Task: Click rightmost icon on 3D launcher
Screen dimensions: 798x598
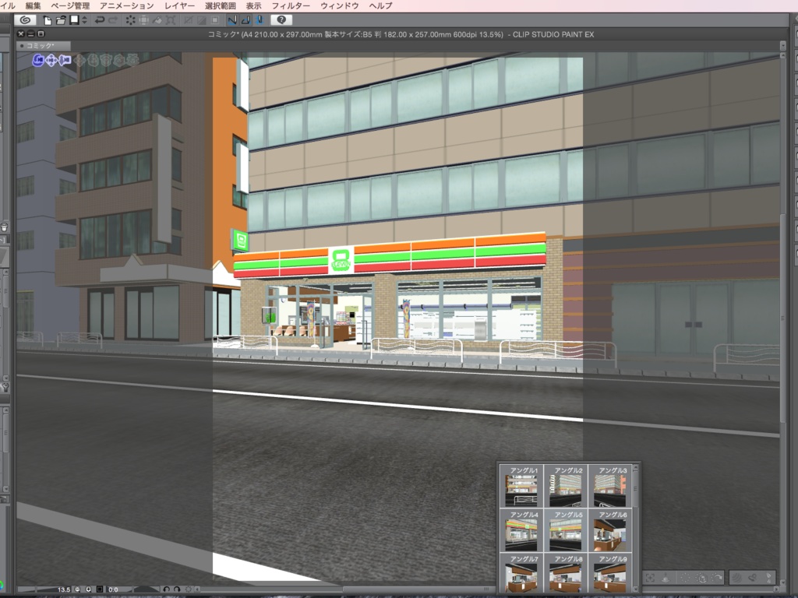Action: (x=768, y=578)
